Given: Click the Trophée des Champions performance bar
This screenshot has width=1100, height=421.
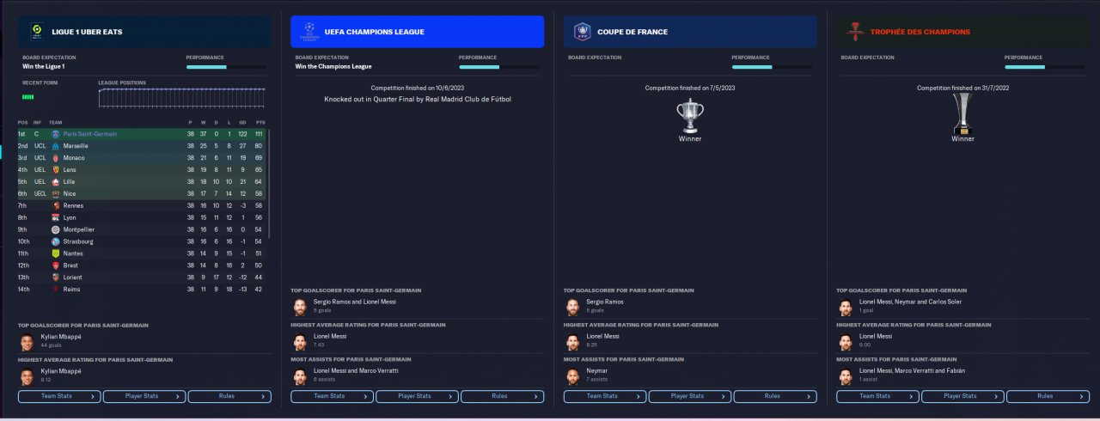Looking at the screenshot, I should coord(1045,66).
